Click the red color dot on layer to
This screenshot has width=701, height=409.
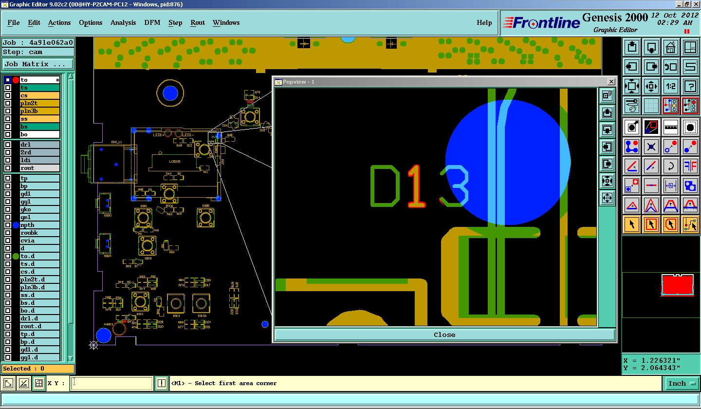coord(16,80)
